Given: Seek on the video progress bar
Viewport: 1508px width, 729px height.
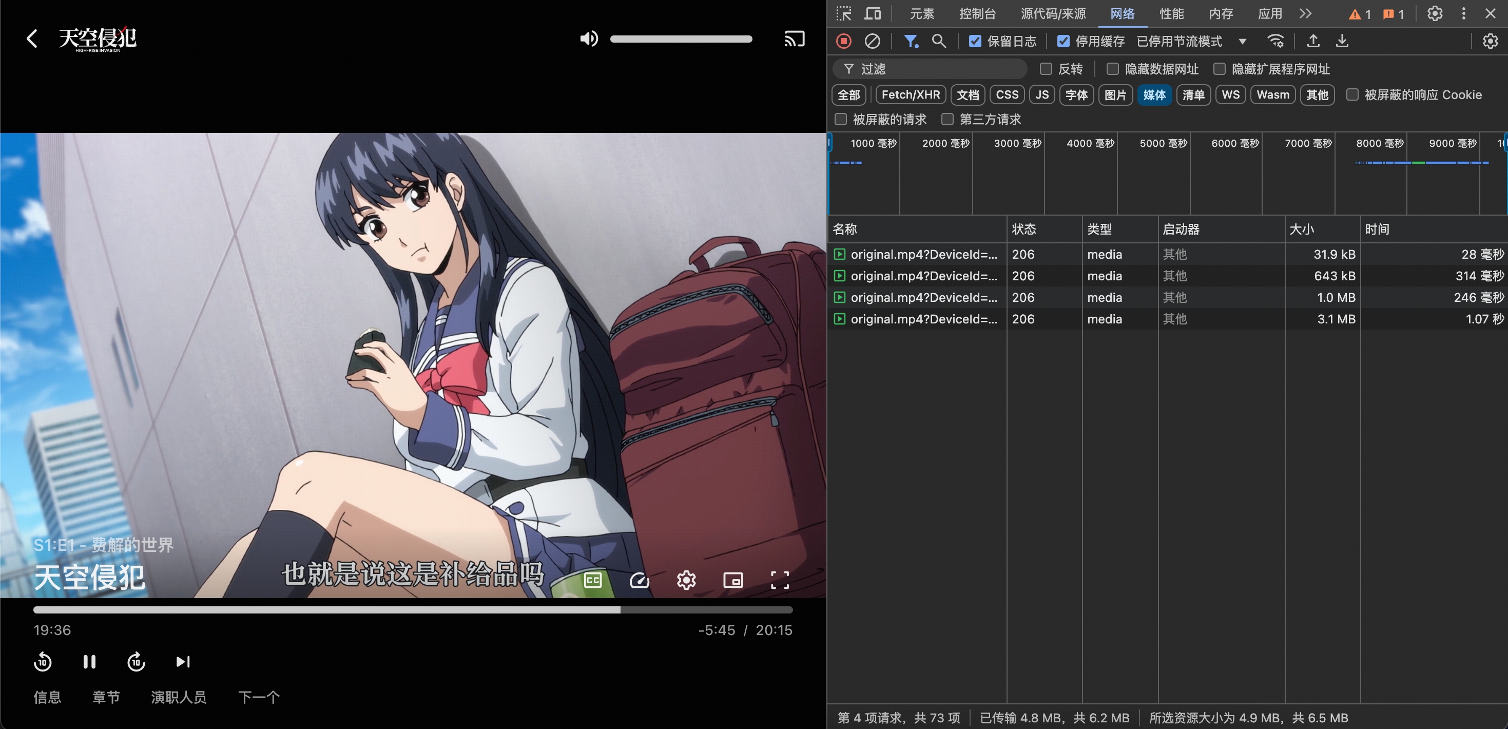Looking at the screenshot, I should pos(413,609).
